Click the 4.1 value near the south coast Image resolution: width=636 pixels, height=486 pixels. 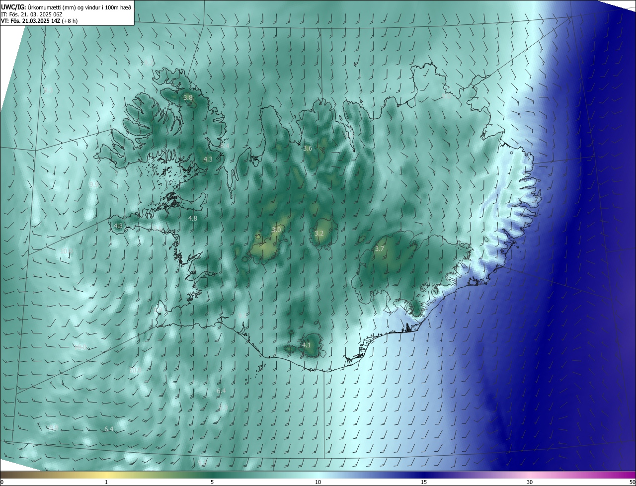pos(307,345)
